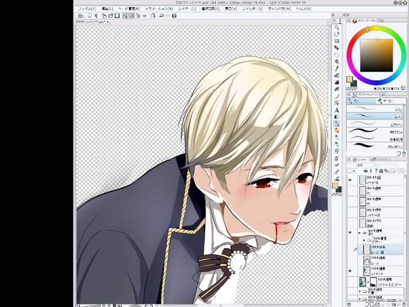
Task: Select the yellow-highlighted Pencil tool
Action: (x=337, y=130)
